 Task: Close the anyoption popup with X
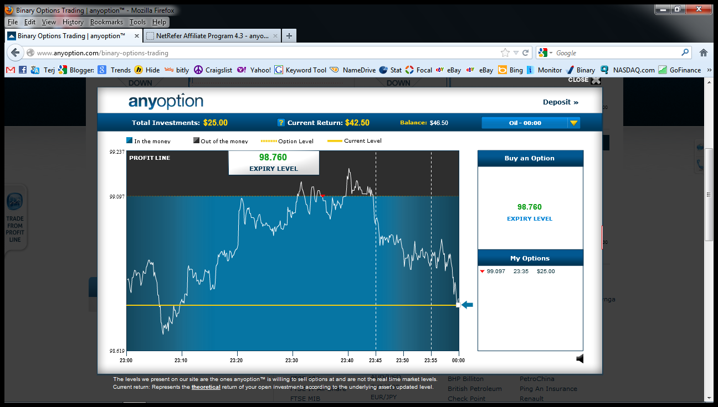(x=596, y=80)
